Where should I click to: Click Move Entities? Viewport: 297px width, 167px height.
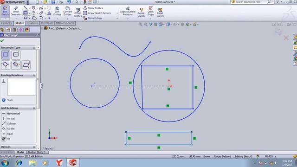[93, 18]
